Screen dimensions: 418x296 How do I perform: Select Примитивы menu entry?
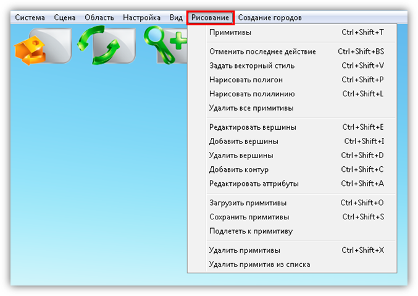point(230,32)
